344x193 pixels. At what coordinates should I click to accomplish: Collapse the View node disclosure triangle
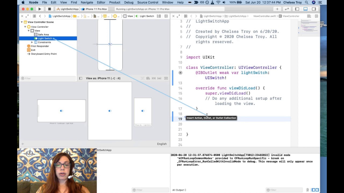29,31
